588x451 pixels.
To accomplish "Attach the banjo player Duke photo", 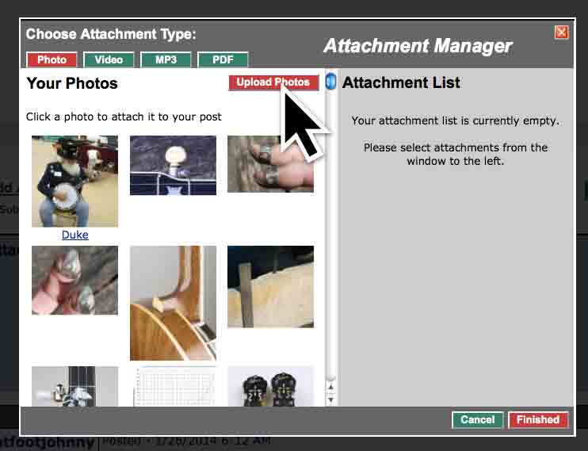I will click(74, 182).
